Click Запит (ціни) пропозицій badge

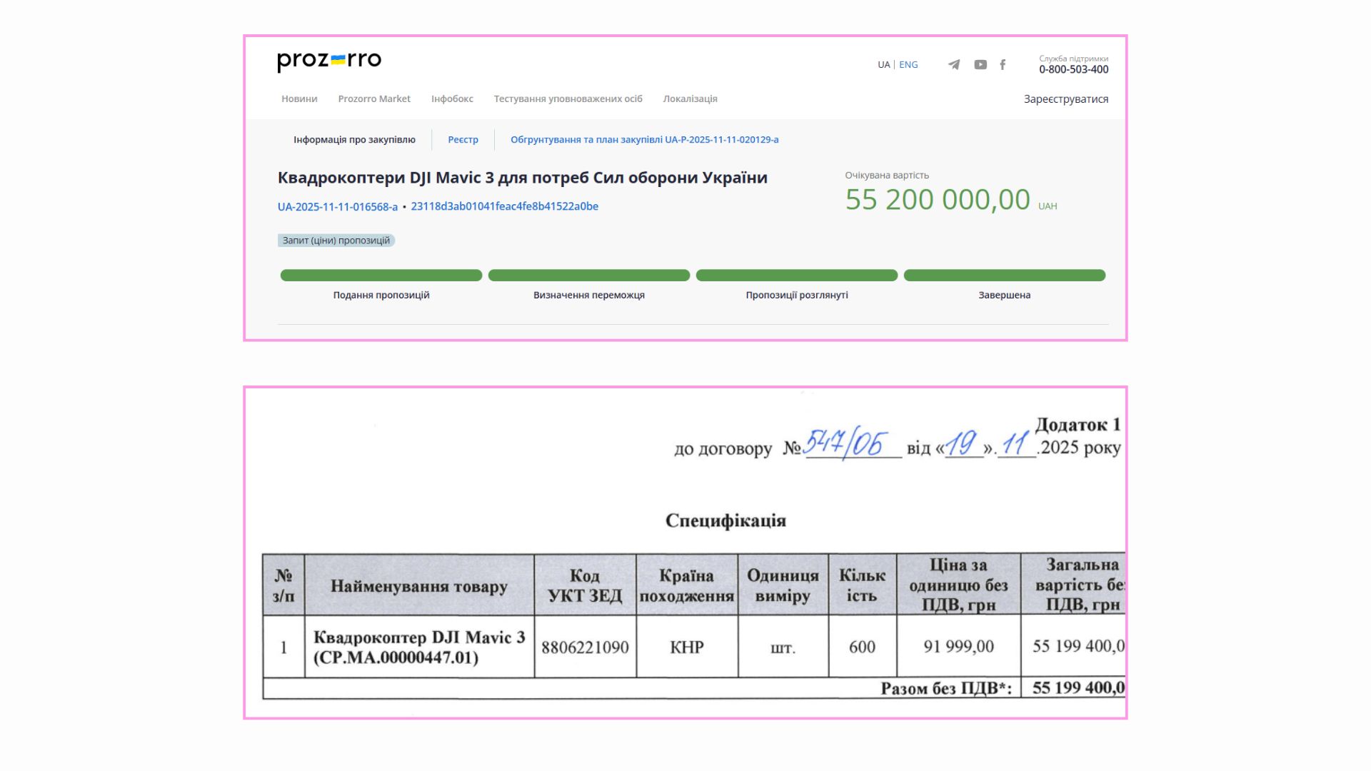tap(336, 241)
